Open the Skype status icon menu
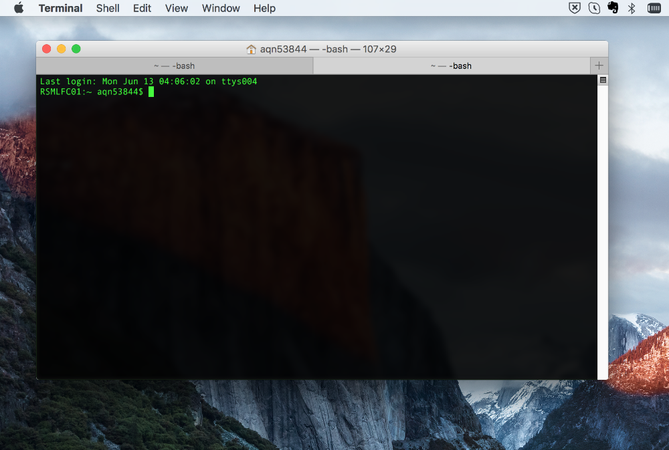This screenshot has height=450, width=669. pos(593,7)
